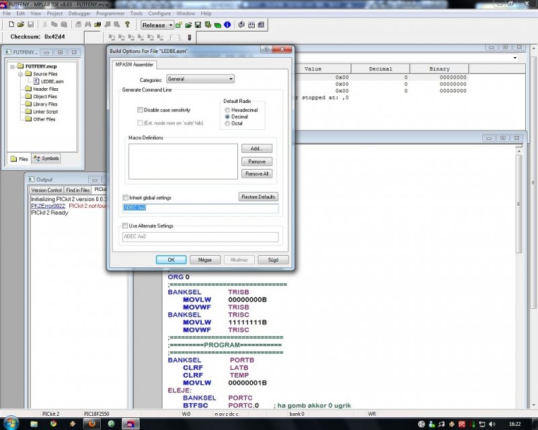Click the help question mark in dialog title

coord(266,49)
